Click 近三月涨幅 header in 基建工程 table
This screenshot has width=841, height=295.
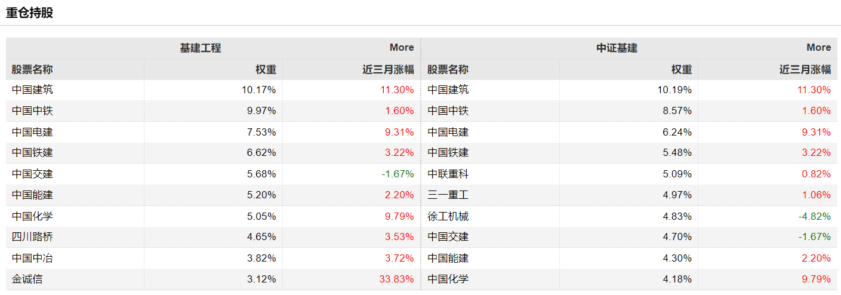click(388, 69)
